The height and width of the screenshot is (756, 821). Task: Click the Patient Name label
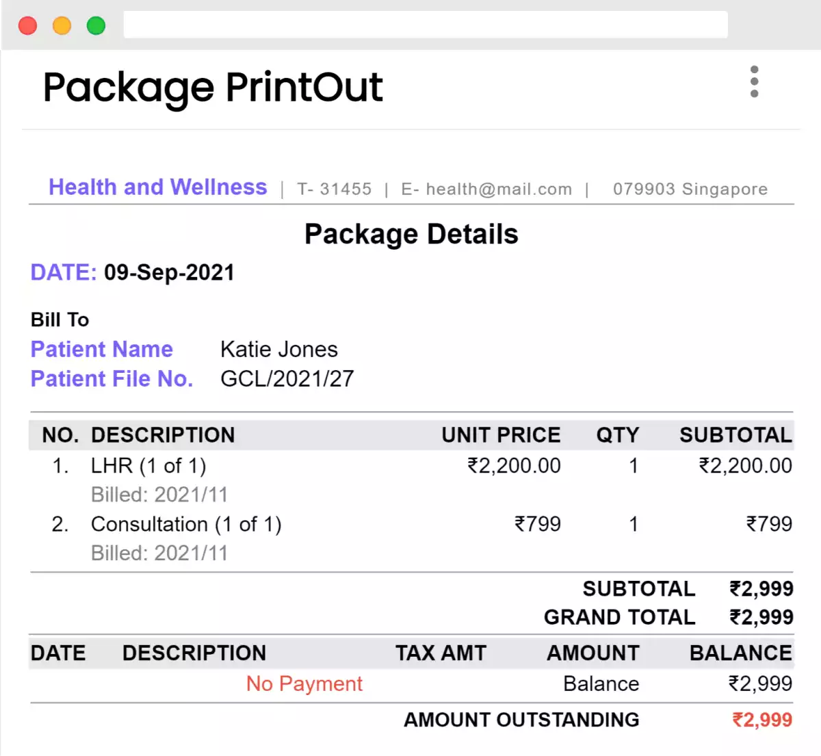[102, 349]
